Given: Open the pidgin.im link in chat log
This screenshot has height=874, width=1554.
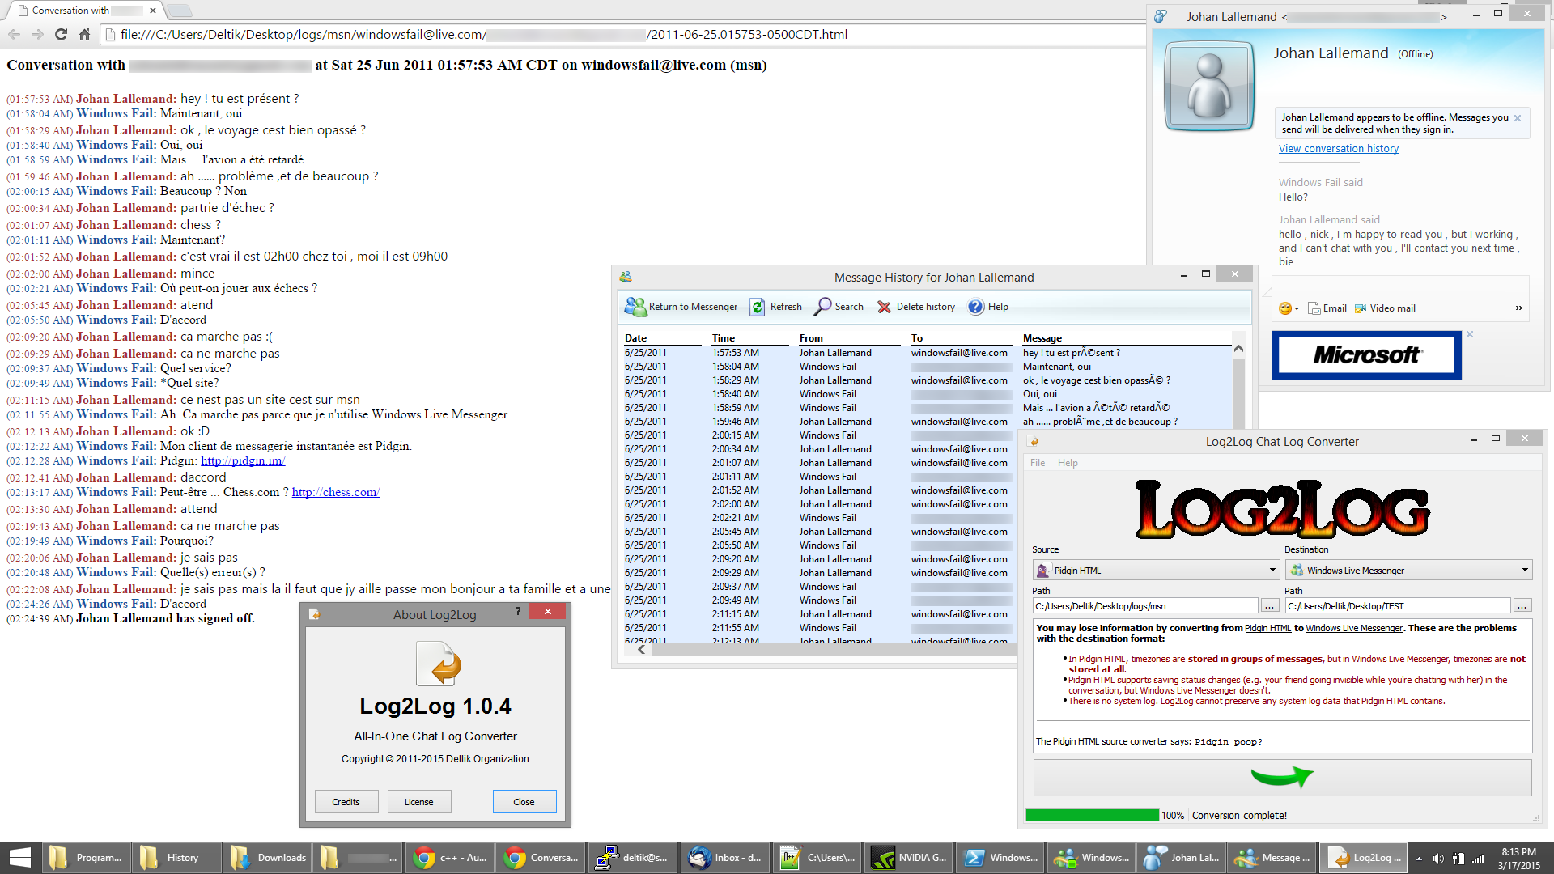Looking at the screenshot, I should tap(243, 460).
